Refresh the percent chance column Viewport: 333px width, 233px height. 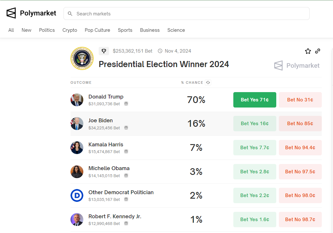208,82
